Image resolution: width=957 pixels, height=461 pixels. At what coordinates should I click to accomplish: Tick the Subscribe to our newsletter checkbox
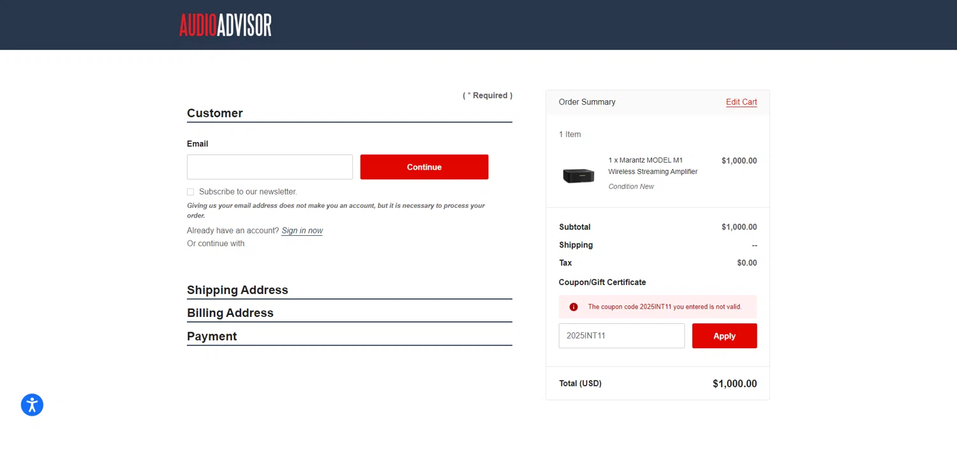click(191, 192)
